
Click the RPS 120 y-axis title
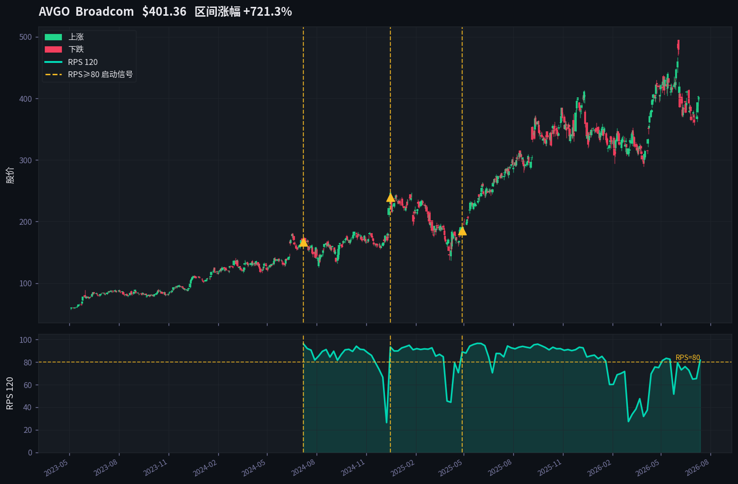tap(10, 393)
